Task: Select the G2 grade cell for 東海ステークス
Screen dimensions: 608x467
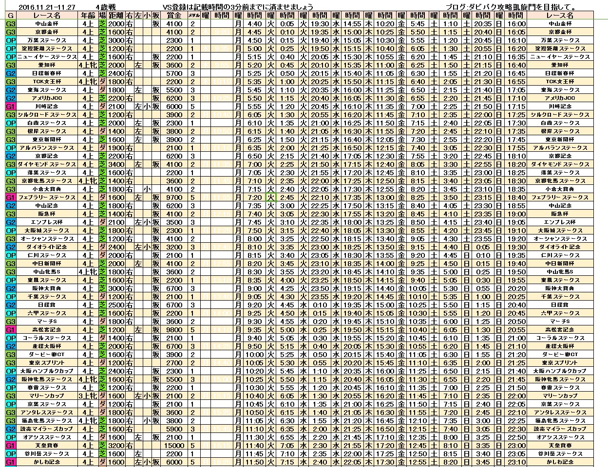Action: coord(10,90)
